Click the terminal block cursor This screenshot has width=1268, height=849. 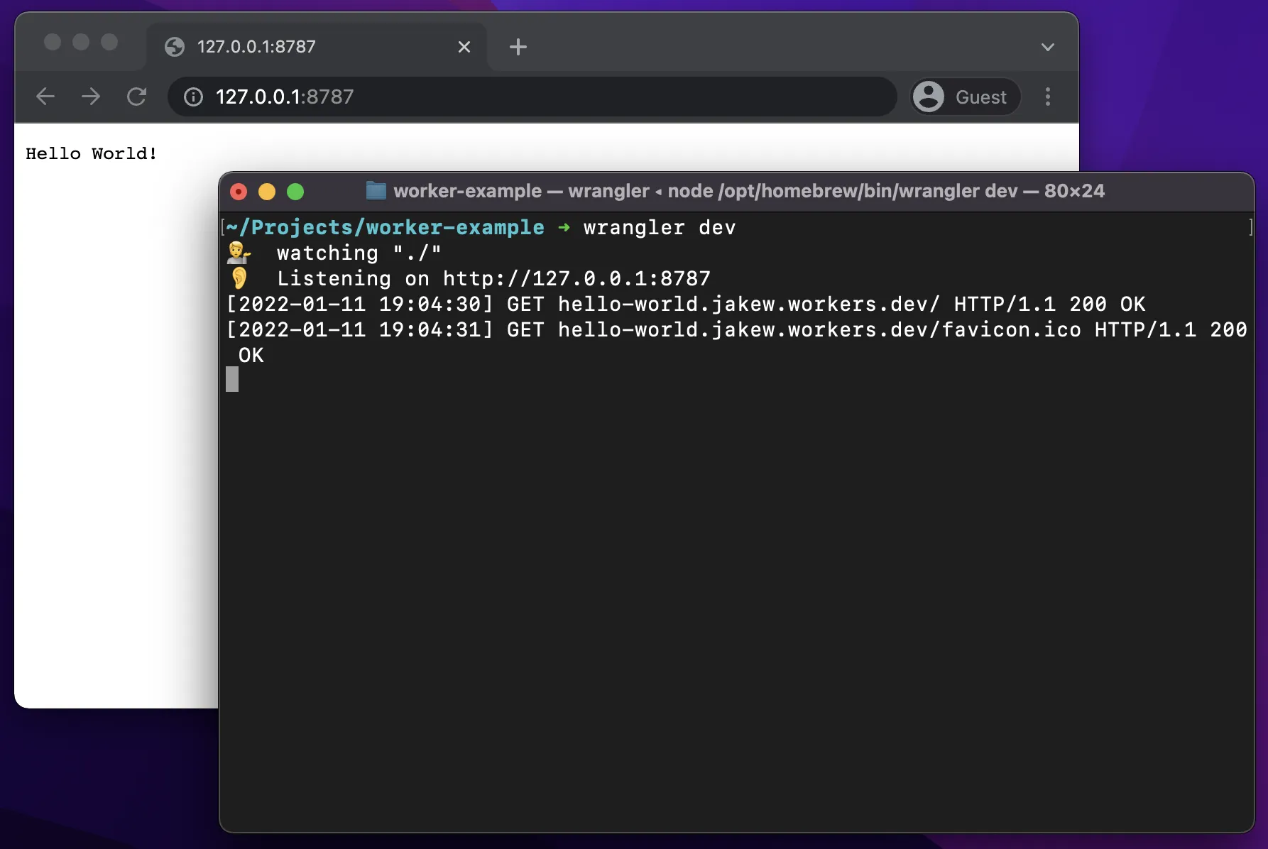pos(232,379)
